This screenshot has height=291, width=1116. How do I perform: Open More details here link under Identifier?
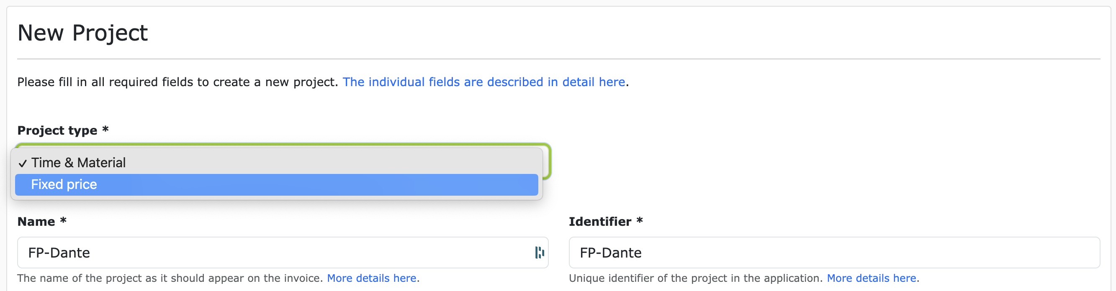(x=871, y=278)
